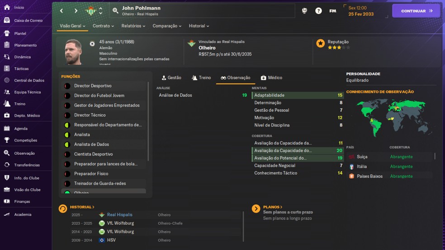Open the Historial section link
The image size is (445, 250).
pyautogui.click(x=82, y=207)
